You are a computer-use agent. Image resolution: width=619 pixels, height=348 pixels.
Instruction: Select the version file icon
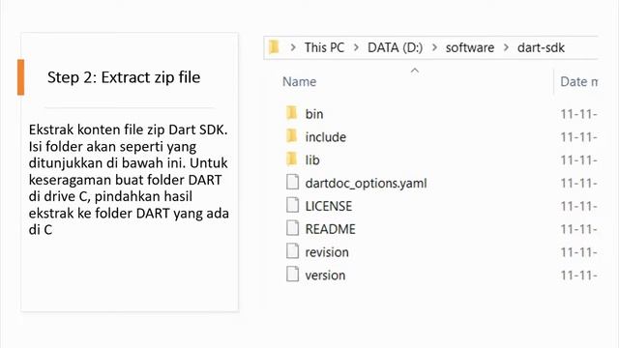pos(292,275)
